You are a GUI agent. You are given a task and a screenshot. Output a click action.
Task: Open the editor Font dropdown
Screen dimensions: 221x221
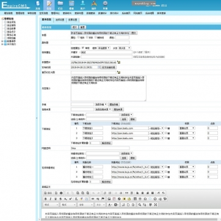85,205
